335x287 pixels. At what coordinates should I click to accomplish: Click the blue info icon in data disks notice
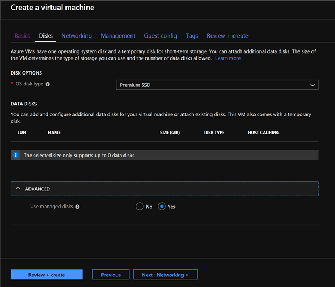(x=16, y=155)
